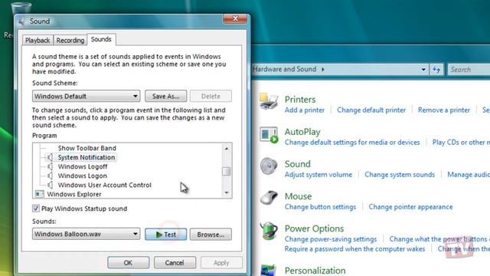Click the Windows Explorer program icon in list
This screenshot has width=490, height=276.
point(39,194)
